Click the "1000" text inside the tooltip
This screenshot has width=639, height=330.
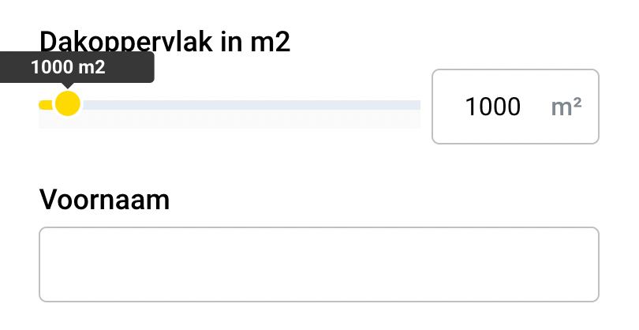52,67
